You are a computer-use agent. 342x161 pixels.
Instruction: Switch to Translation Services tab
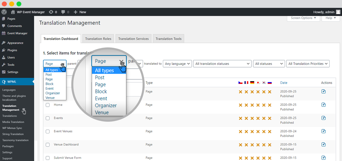133,39
